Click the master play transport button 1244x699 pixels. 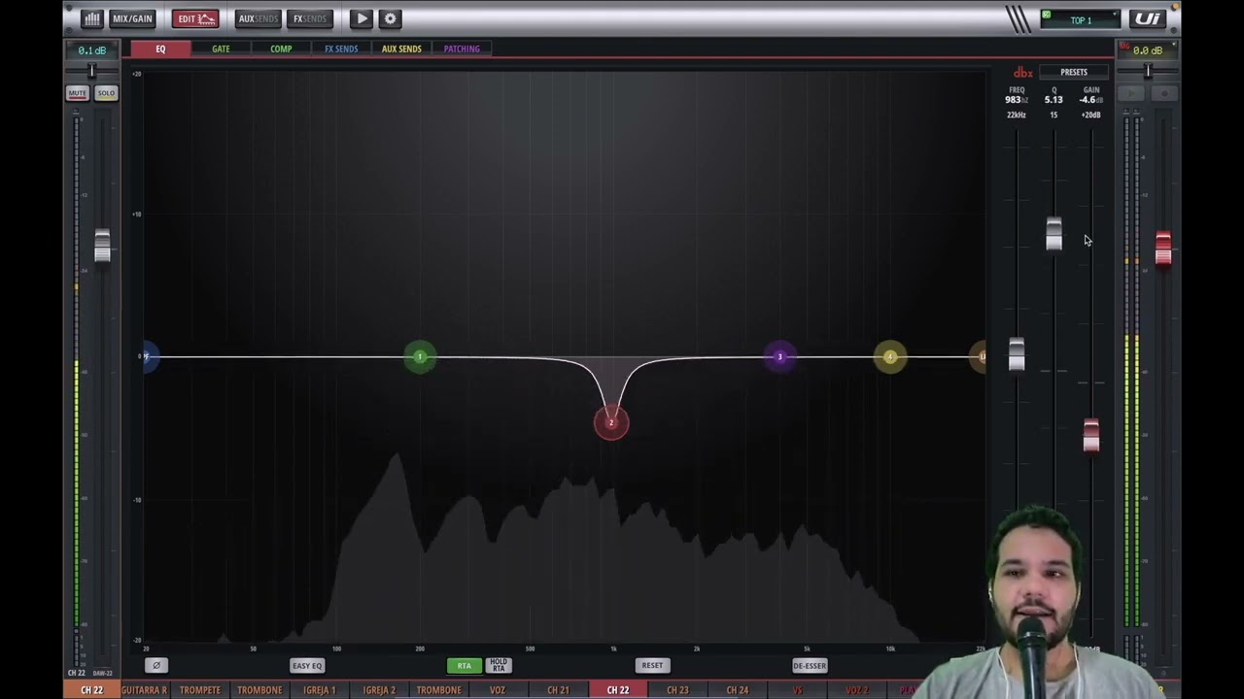pos(1130,93)
